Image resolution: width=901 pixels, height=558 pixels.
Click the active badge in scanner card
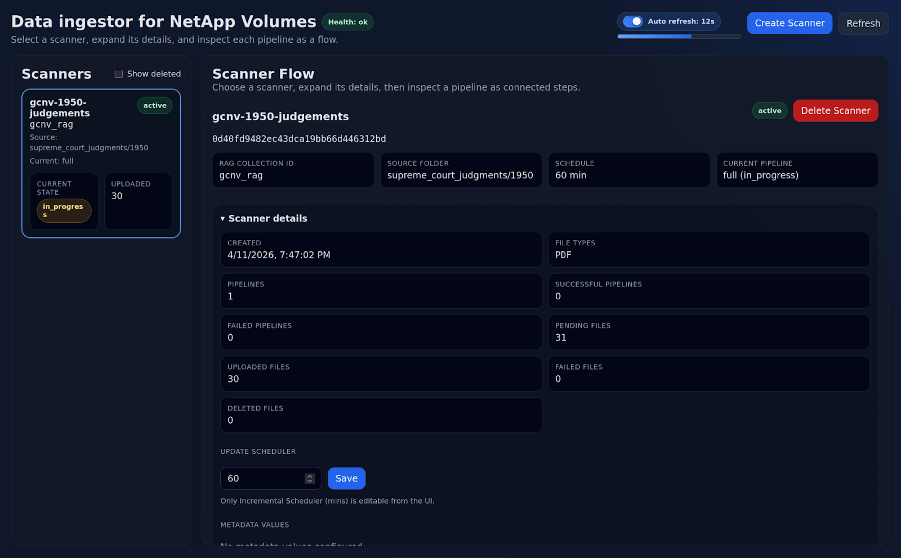pyautogui.click(x=155, y=105)
